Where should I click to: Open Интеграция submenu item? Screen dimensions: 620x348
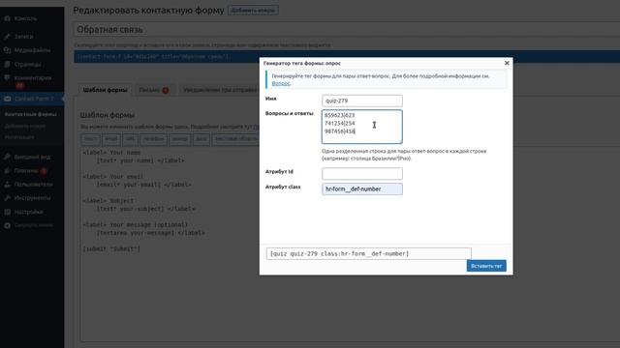(19, 137)
